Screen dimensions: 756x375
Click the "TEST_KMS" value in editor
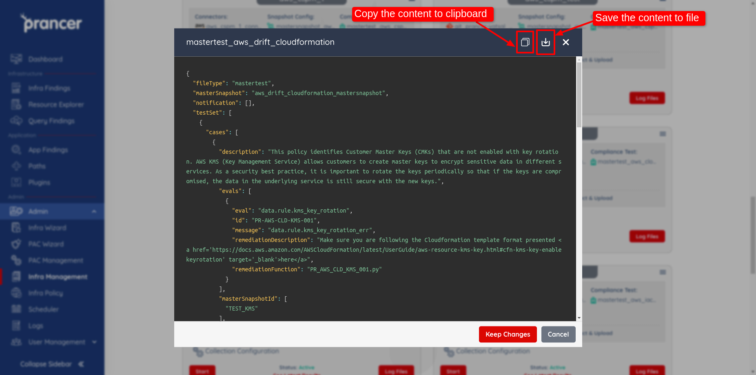pos(242,308)
